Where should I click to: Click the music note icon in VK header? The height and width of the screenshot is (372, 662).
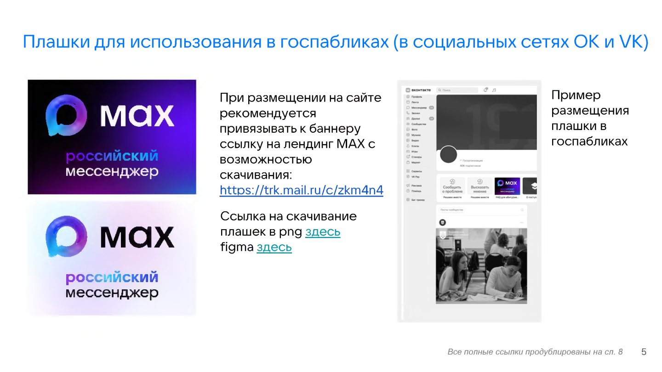pyautogui.click(x=494, y=90)
